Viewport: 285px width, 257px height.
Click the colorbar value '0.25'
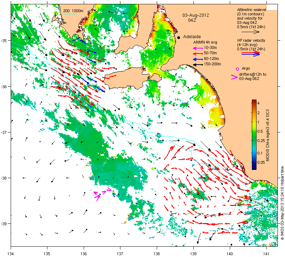point(261,141)
